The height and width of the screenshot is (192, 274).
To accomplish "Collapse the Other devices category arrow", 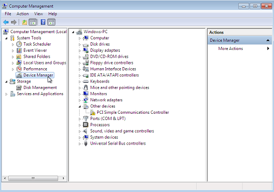I will click(79, 106).
